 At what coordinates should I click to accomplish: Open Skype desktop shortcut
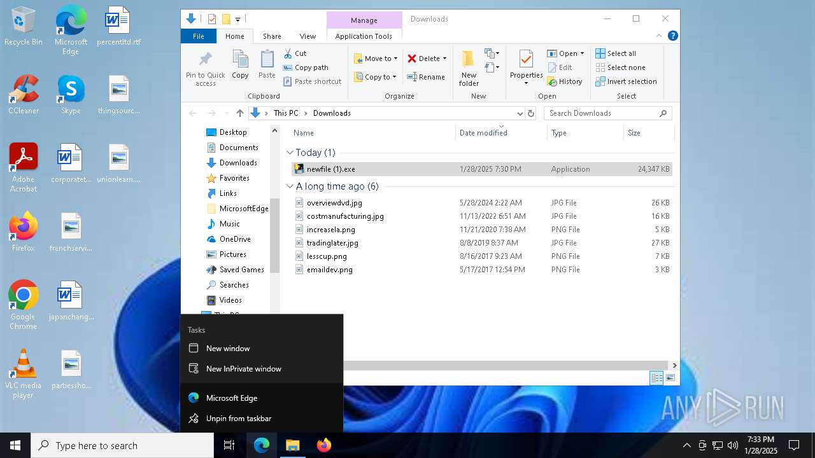coord(71,95)
